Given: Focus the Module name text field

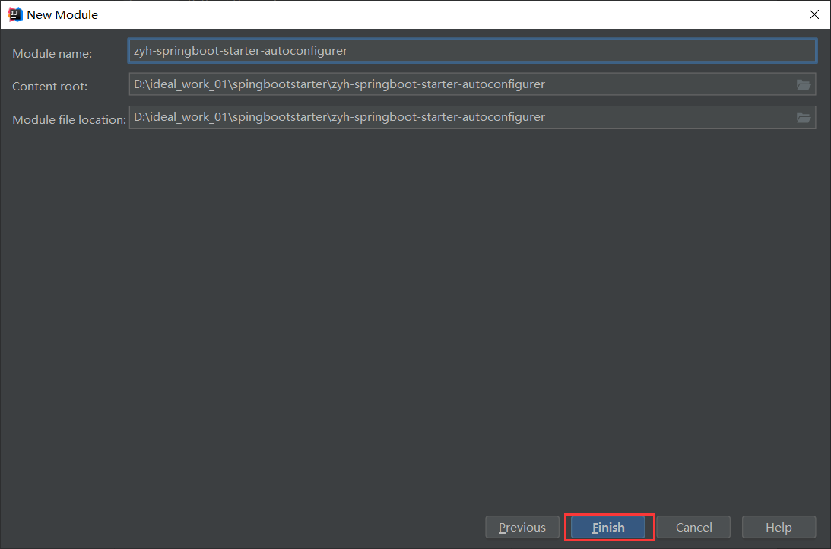Looking at the screenshot, I should point(532,51).
